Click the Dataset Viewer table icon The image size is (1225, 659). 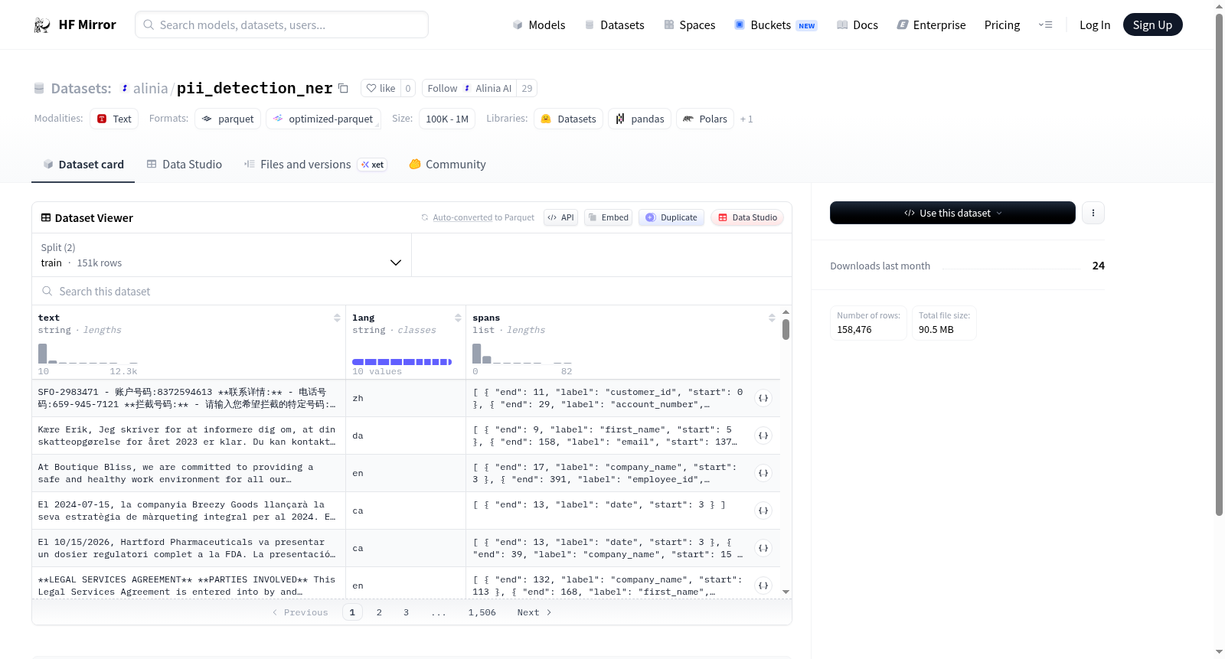pyautogui.click(x=46, y=217)
